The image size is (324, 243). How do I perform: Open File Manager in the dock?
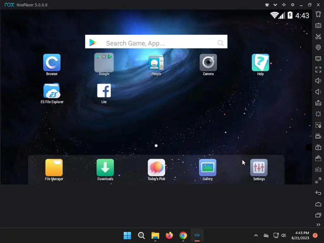click(54, 168)
